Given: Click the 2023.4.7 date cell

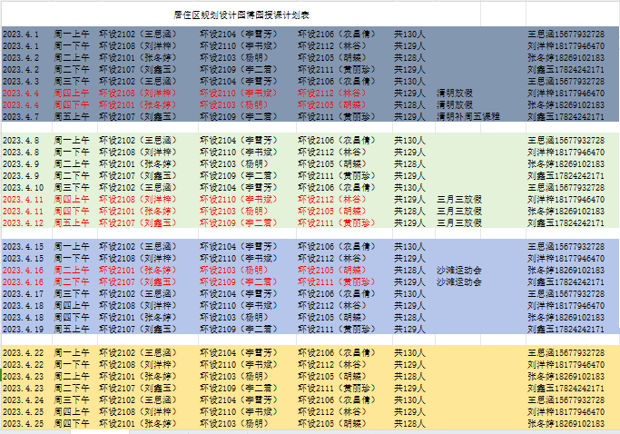Looking at the screenshot, I should tap(21, 116).
